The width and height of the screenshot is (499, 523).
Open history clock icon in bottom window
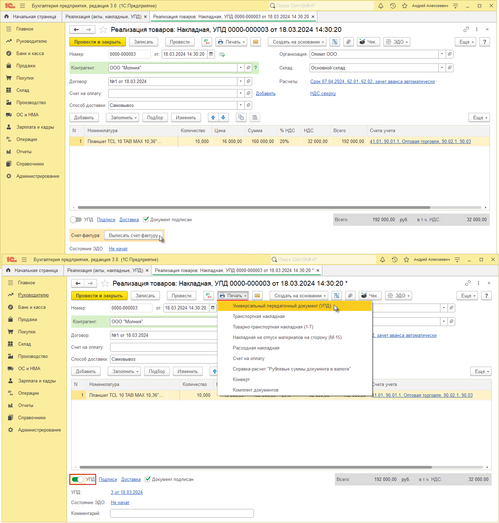tap(395, 259)
